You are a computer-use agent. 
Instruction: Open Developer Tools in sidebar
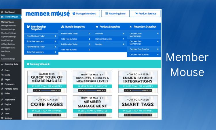click(x=8, y=48)
